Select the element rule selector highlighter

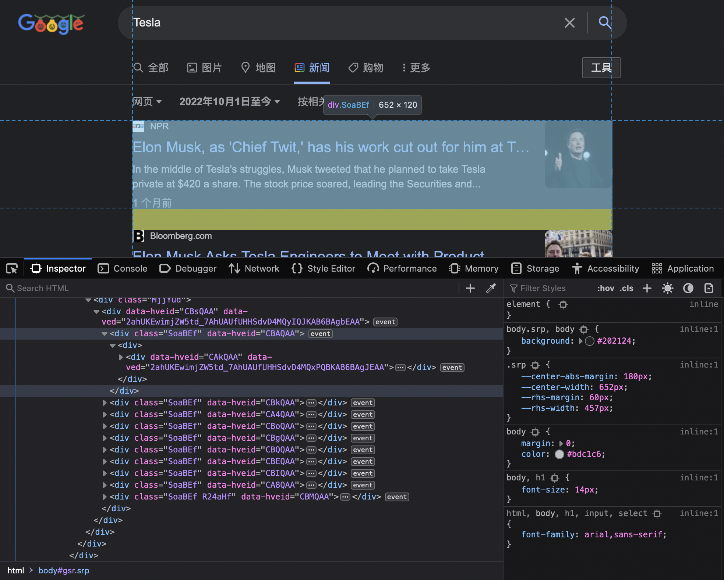(x=563, y=304)
